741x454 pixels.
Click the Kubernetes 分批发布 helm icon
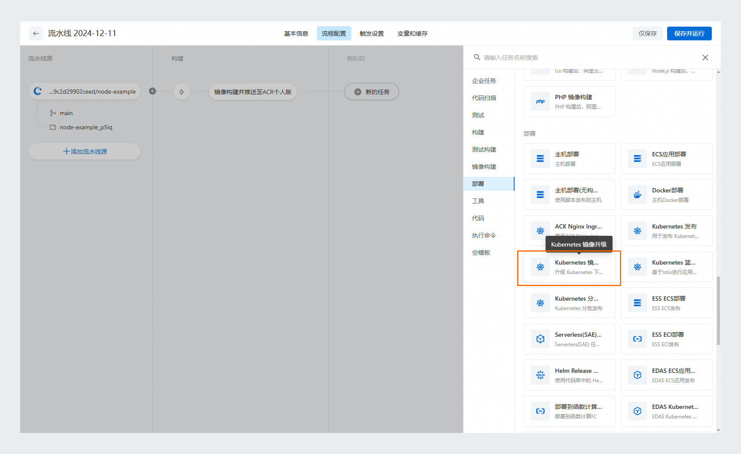coord(540,303)
